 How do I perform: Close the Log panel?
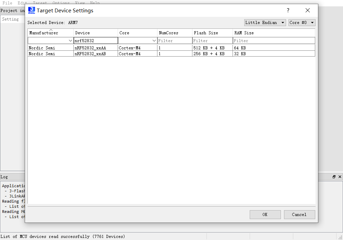click(340, 177)
